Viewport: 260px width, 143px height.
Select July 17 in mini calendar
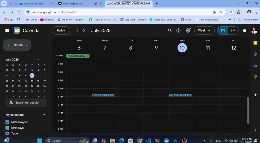(x=32, y=81)
